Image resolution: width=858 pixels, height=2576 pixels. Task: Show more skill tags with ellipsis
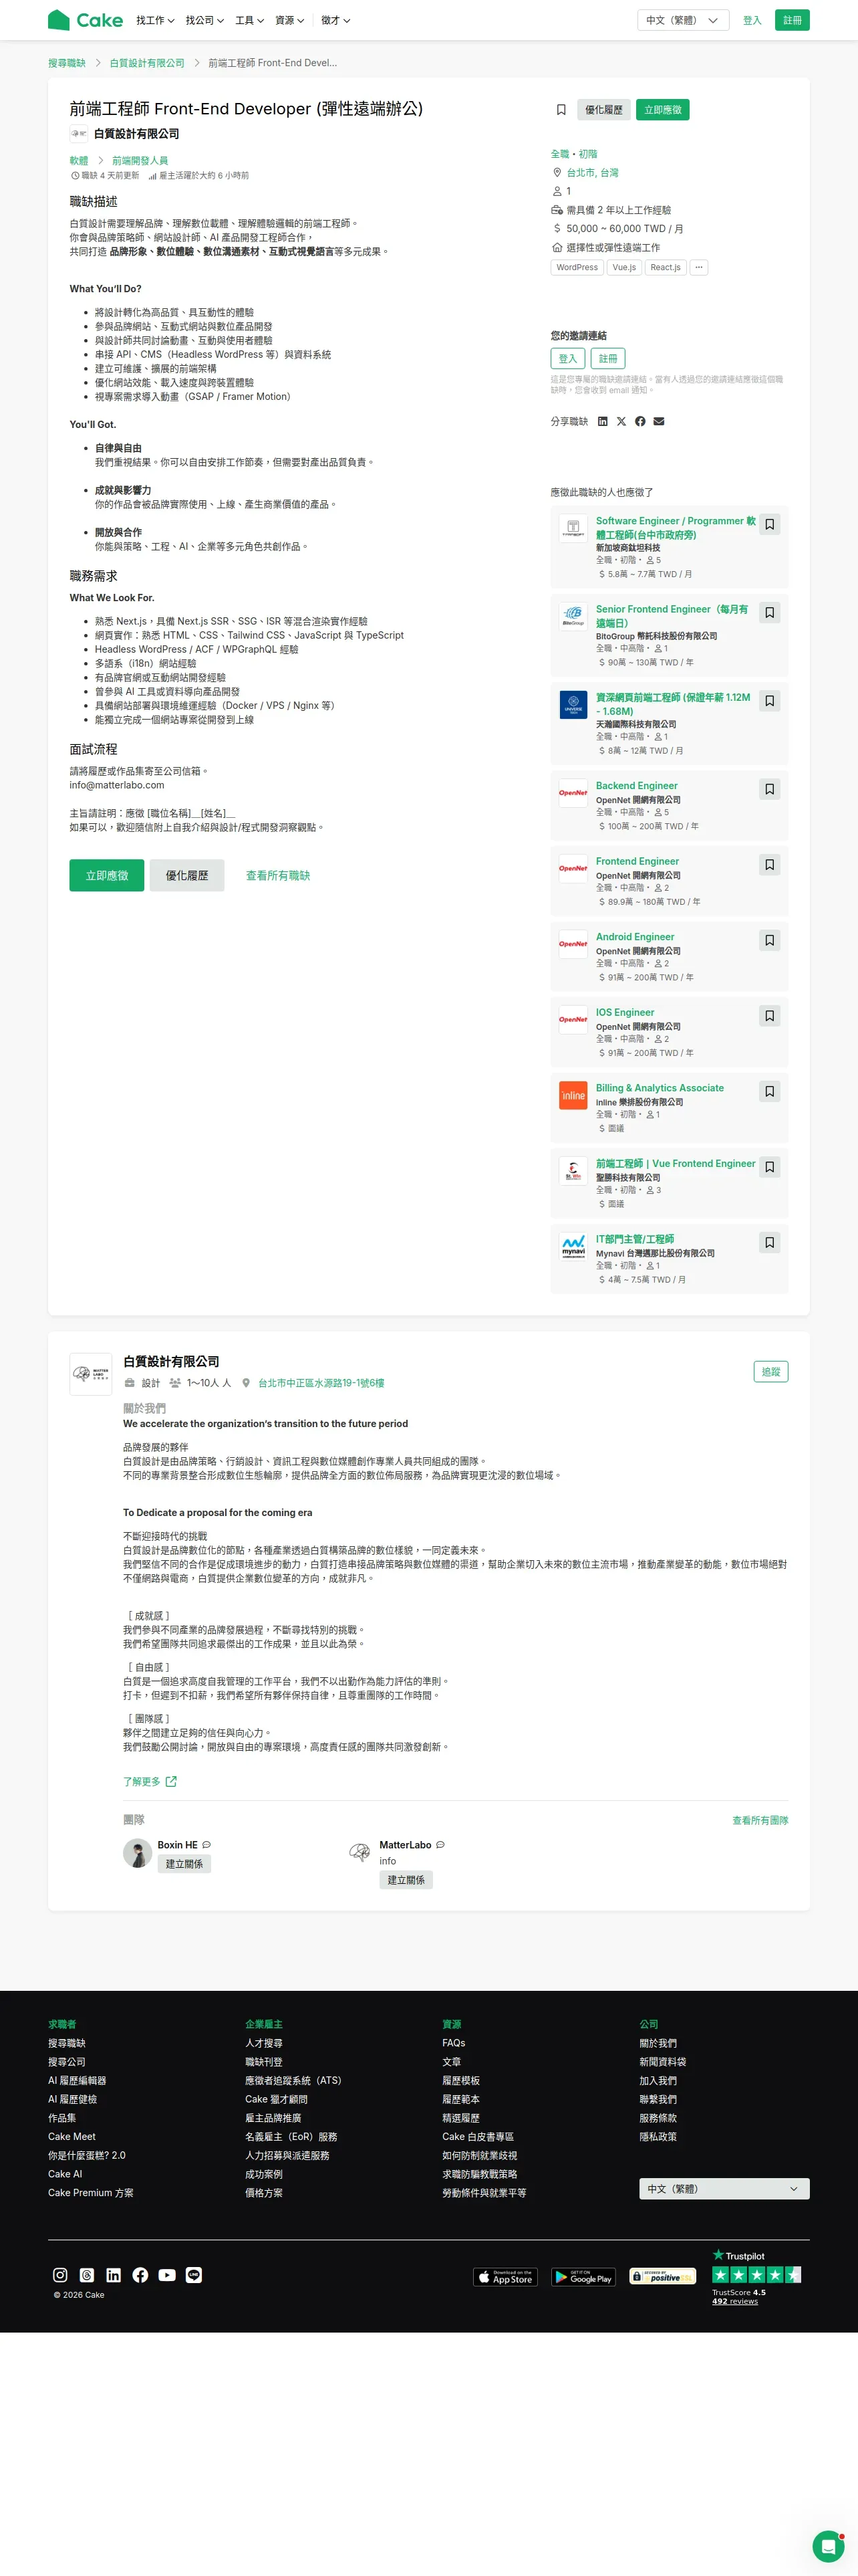pyautogui.click(x=699, y=267)
